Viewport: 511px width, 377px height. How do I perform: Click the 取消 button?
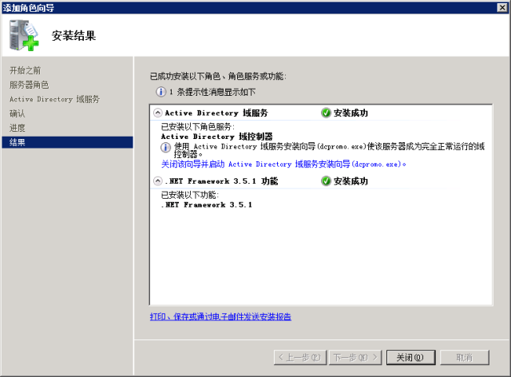(465, 358)
